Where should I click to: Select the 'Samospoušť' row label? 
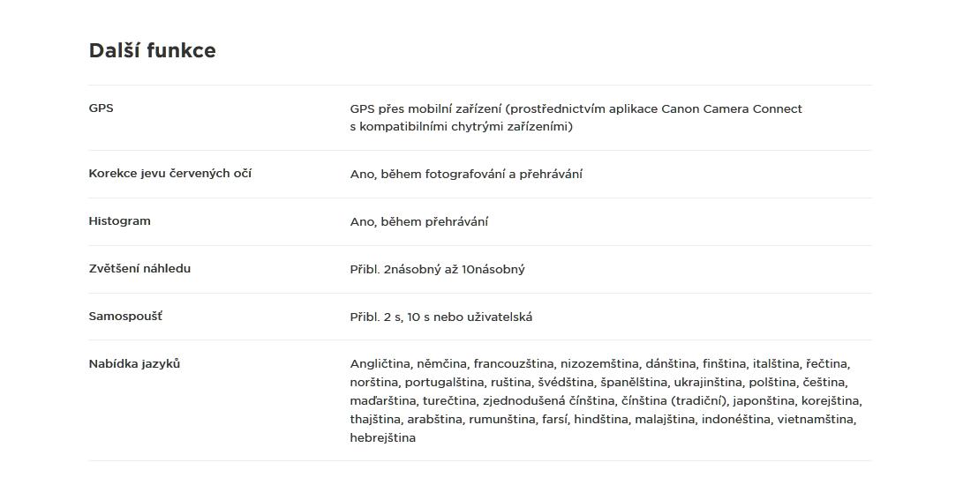point(125,317)
